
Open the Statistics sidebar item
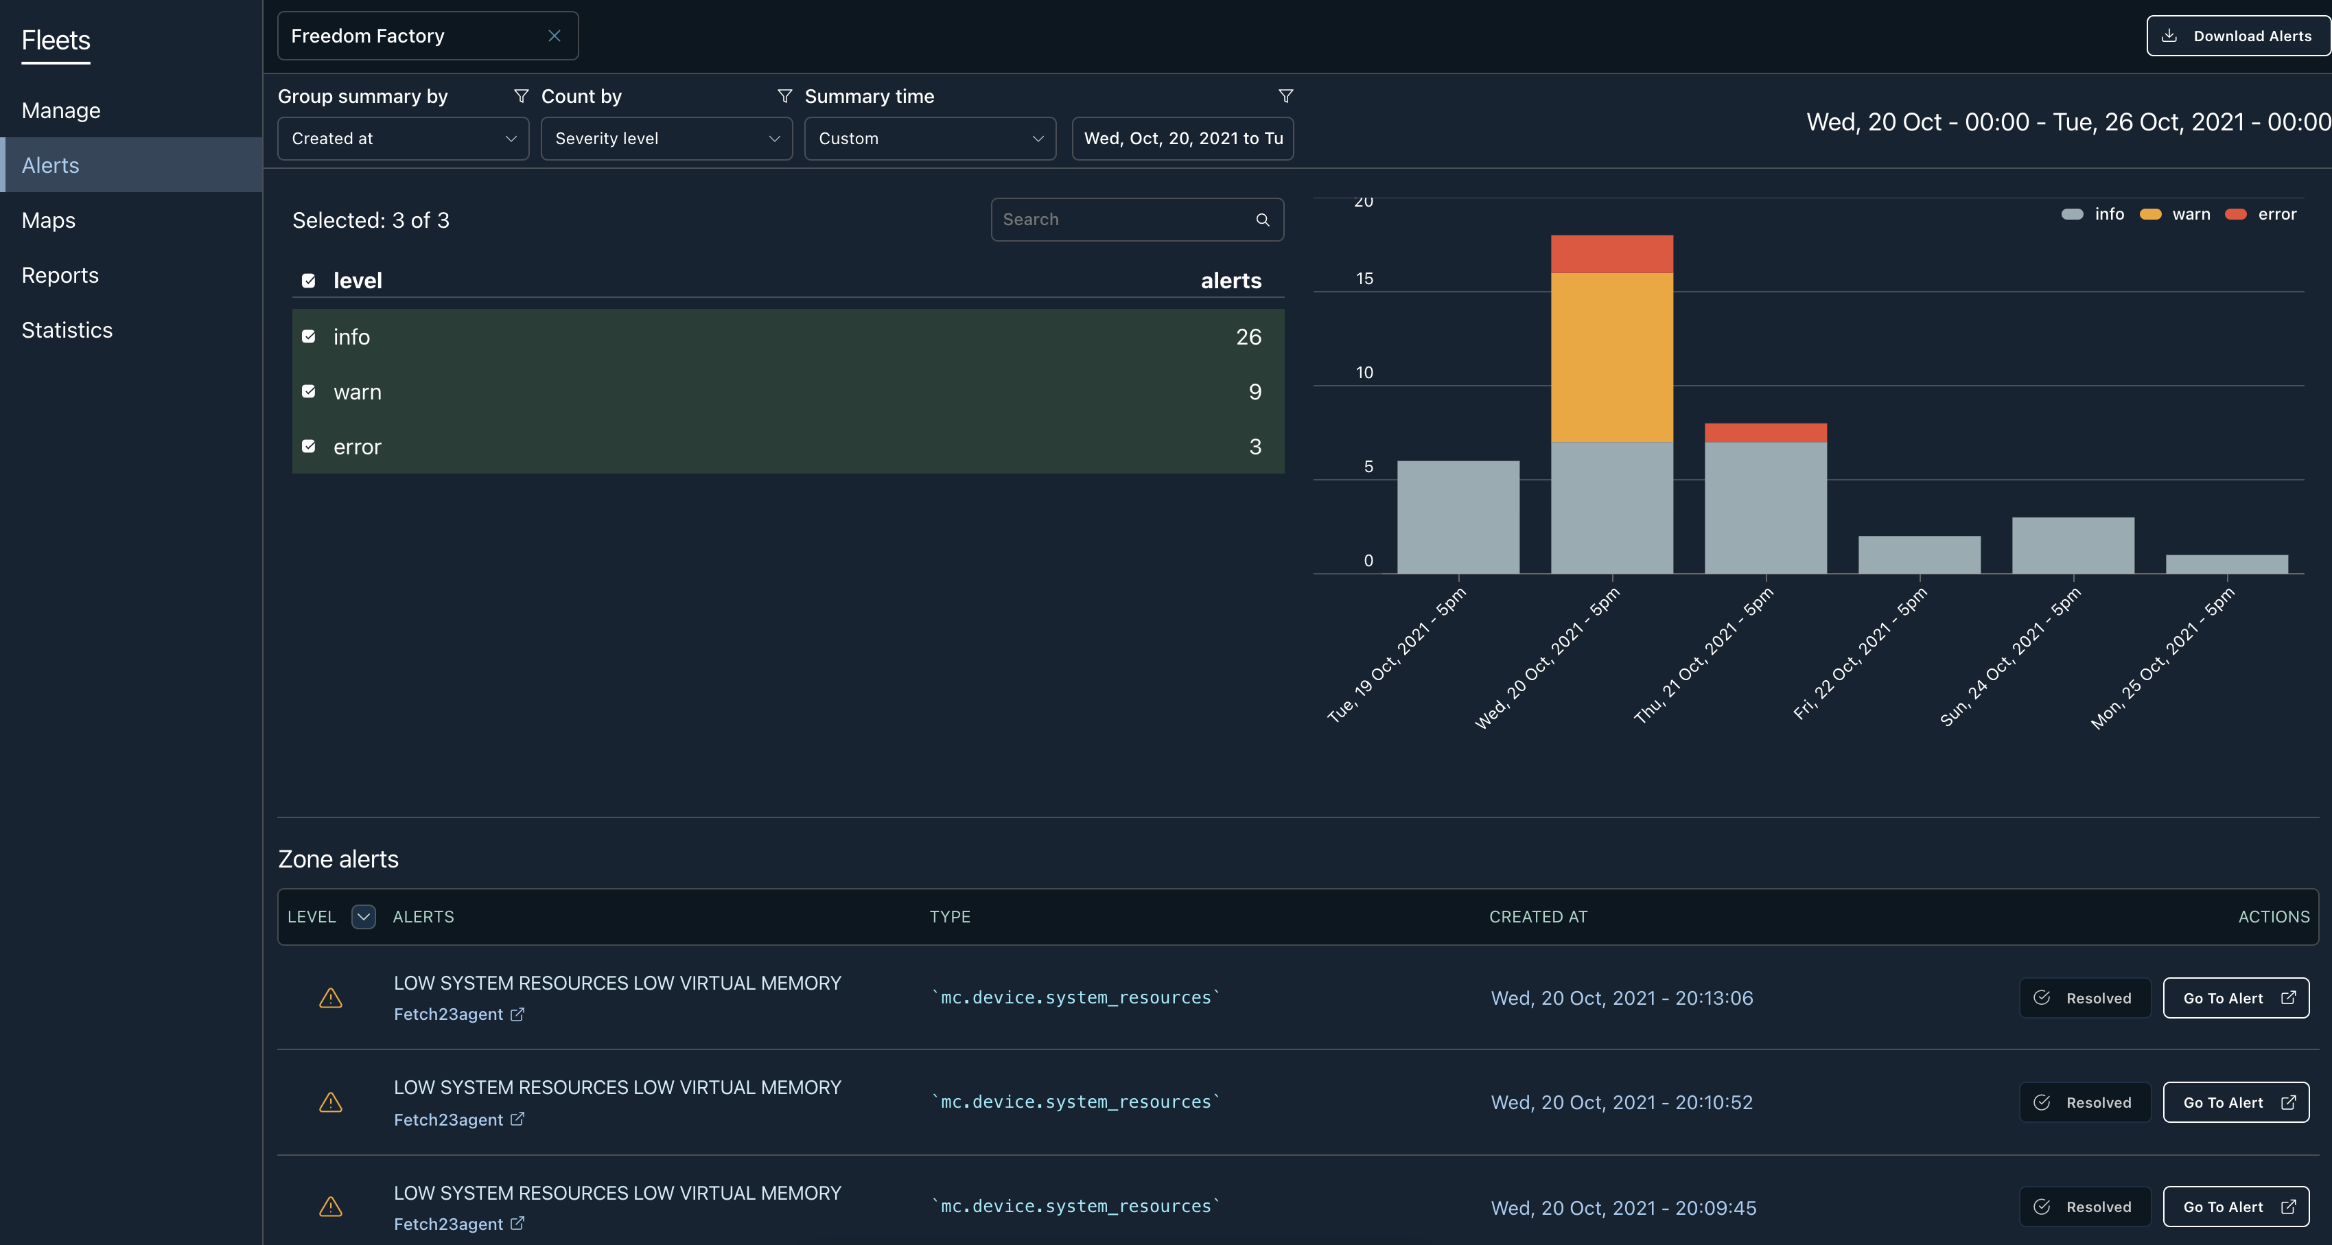(x=67, y=331)
